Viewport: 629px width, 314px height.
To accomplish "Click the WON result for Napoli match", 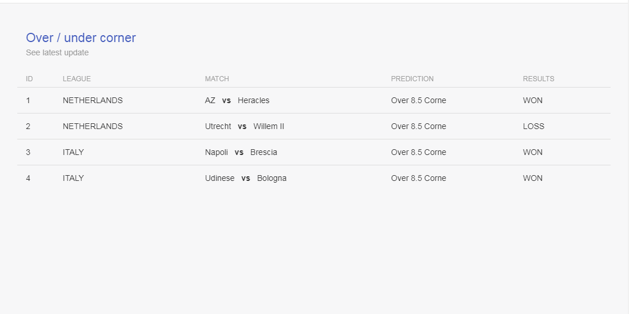I will tap(533, 152).
